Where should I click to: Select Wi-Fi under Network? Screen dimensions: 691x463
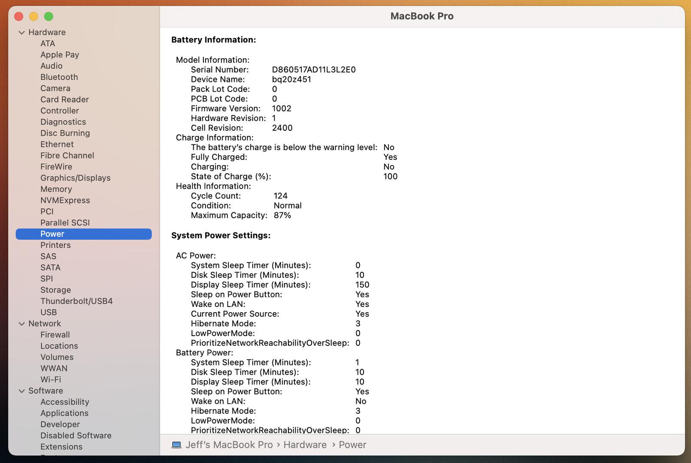click(51, 379)
